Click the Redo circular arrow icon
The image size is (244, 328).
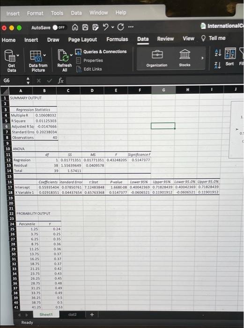(x=121, y=27)
